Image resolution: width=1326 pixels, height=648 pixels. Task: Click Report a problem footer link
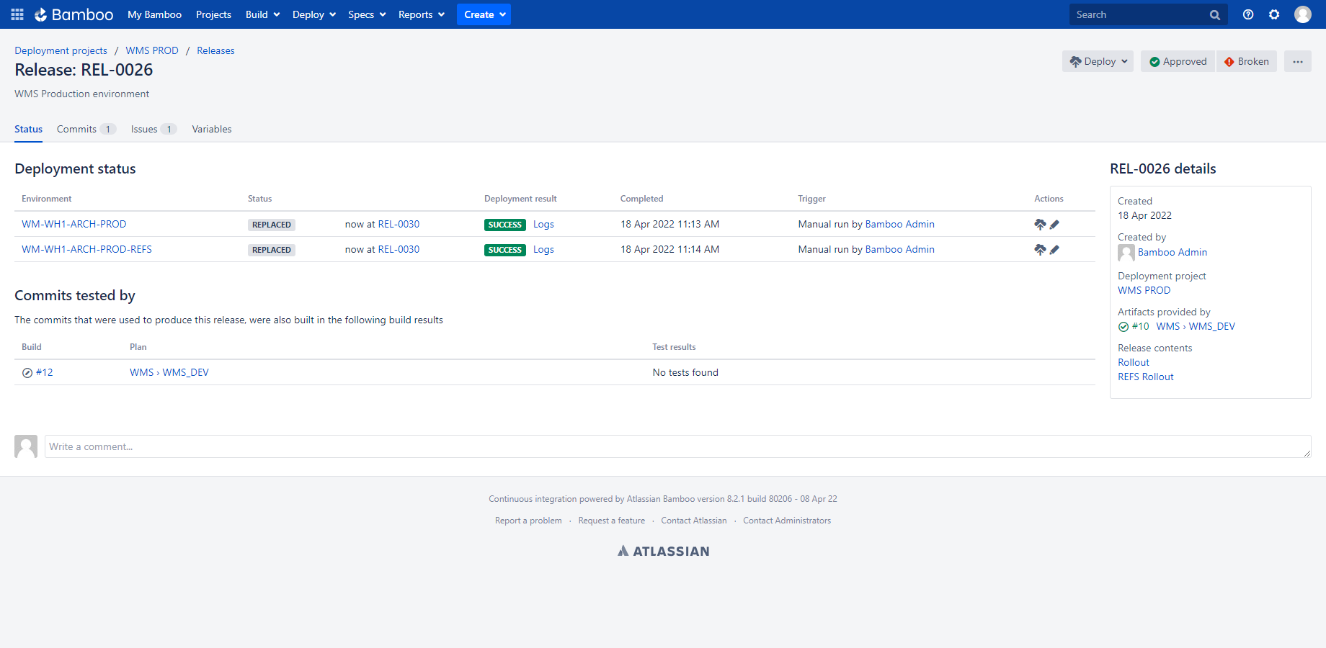click(x=528, y=521)
